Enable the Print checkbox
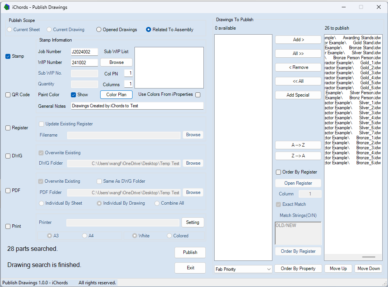Image resolution: width=388 pixels, height=287 pixels. (x=13, y=226)
